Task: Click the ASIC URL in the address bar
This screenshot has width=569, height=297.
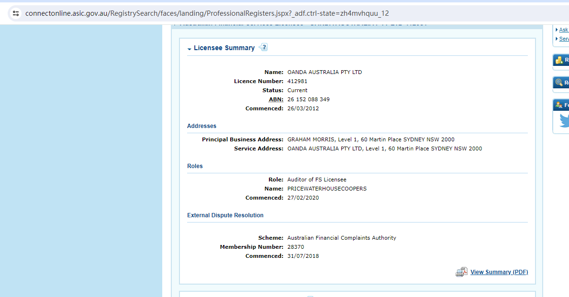Action: pos(207,13)
